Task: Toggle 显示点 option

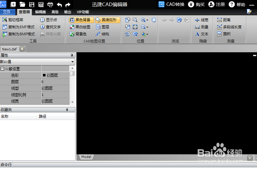Action: (48, 20)
